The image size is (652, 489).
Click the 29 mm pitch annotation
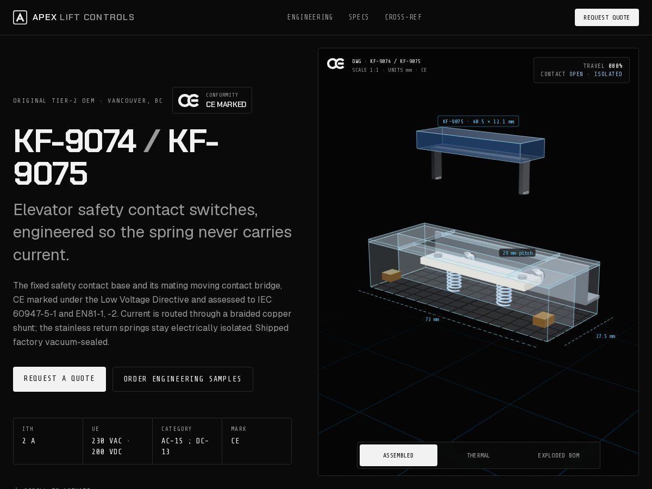coord(517,253)
